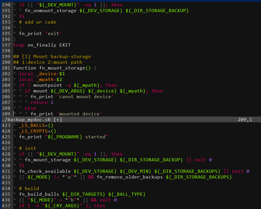Click the fn_build_balls call on line 435

pos(39,194)
